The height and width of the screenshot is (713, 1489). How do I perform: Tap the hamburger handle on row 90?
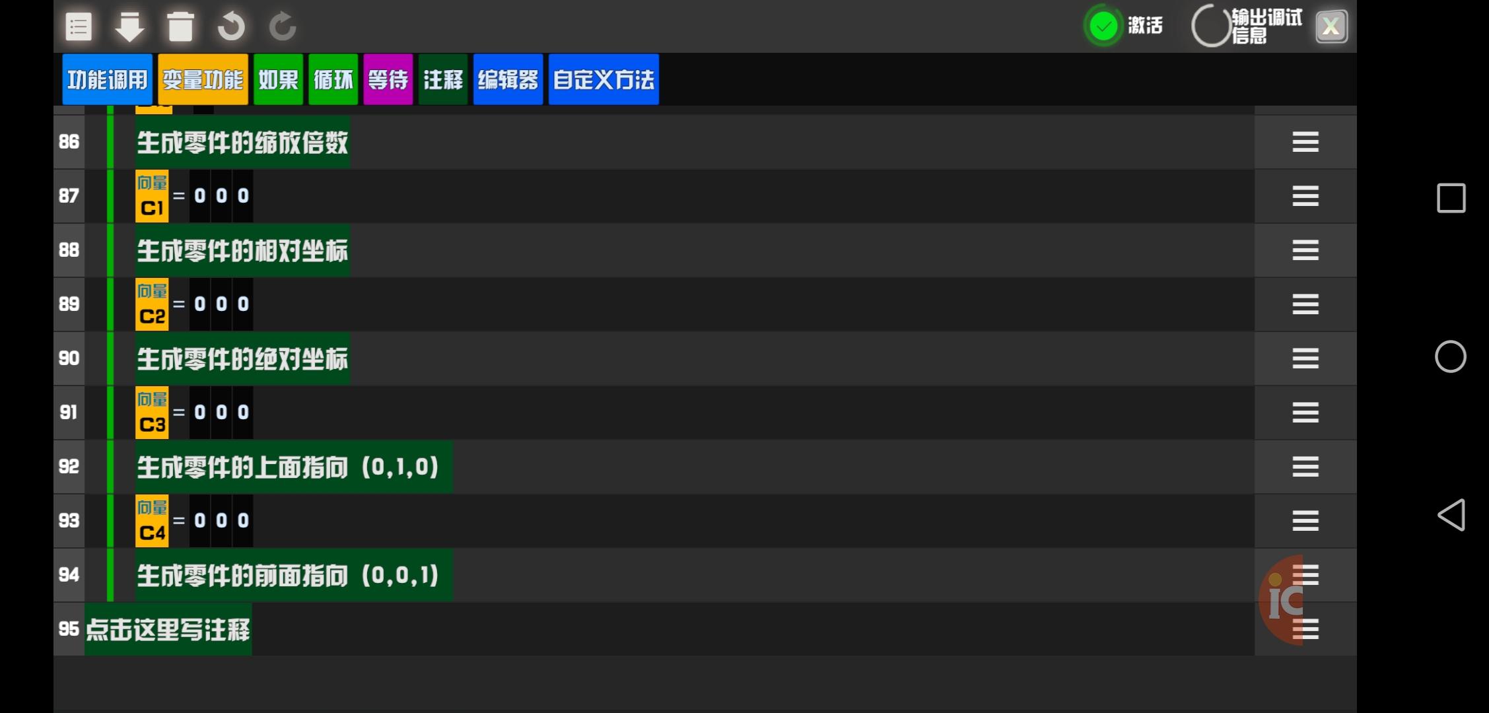[1305, 358]
